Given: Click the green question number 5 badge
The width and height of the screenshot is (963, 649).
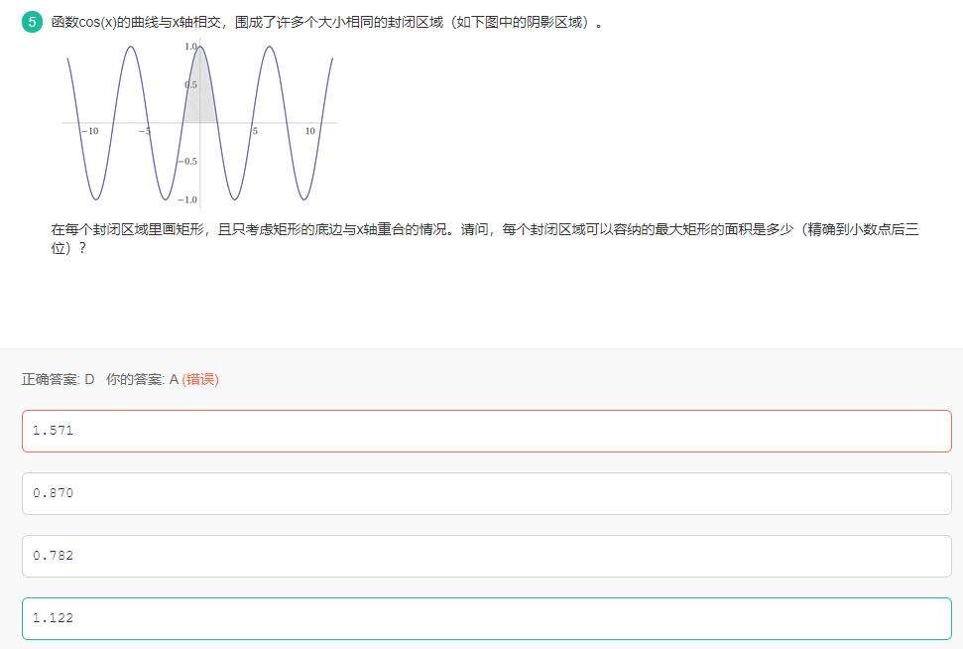Looking at the screenshot, I should tap(33, 22).
